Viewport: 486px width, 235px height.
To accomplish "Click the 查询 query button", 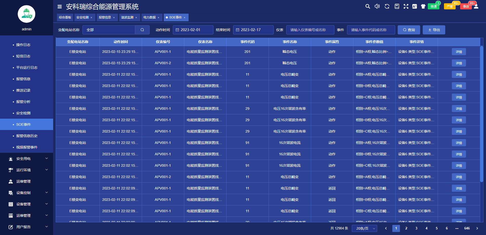I will 409,30.
